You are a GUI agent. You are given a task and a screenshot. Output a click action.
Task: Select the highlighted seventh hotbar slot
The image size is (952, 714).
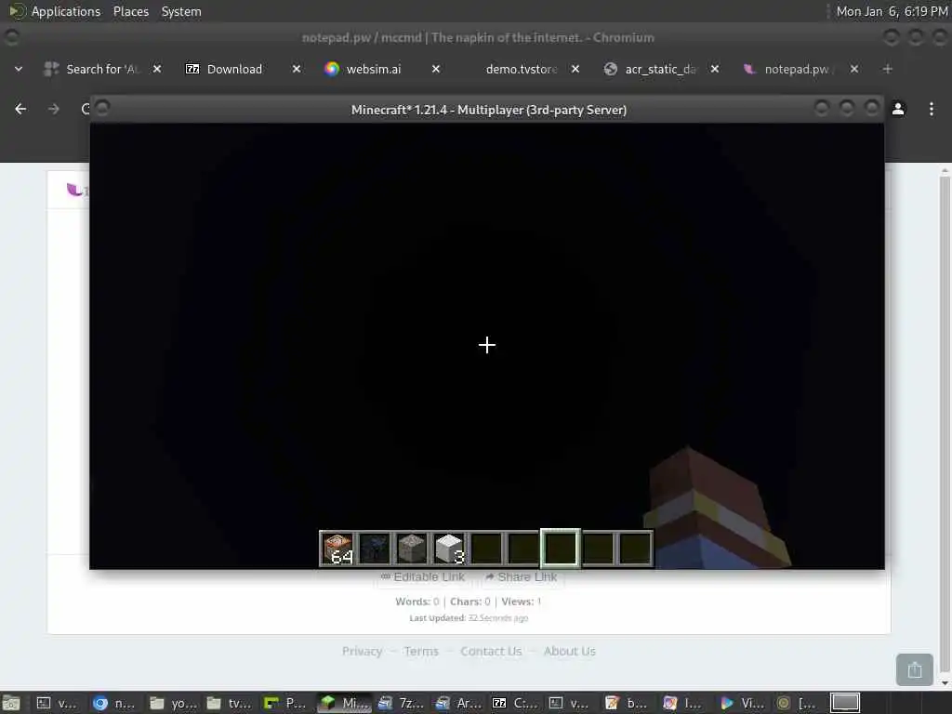coord(561,549)
